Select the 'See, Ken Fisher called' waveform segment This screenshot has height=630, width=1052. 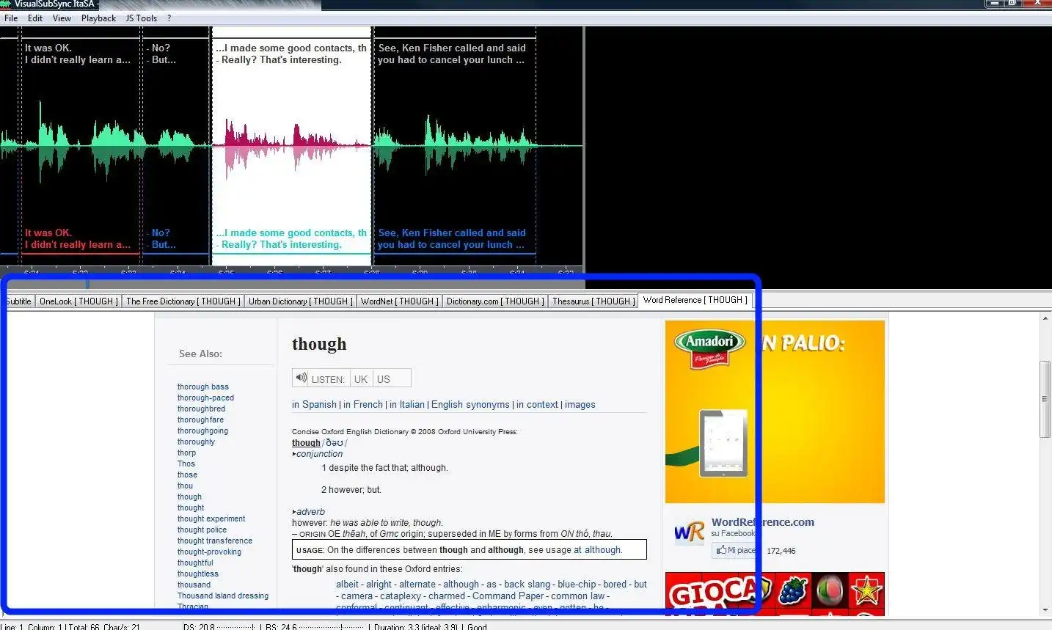(455, 147)
